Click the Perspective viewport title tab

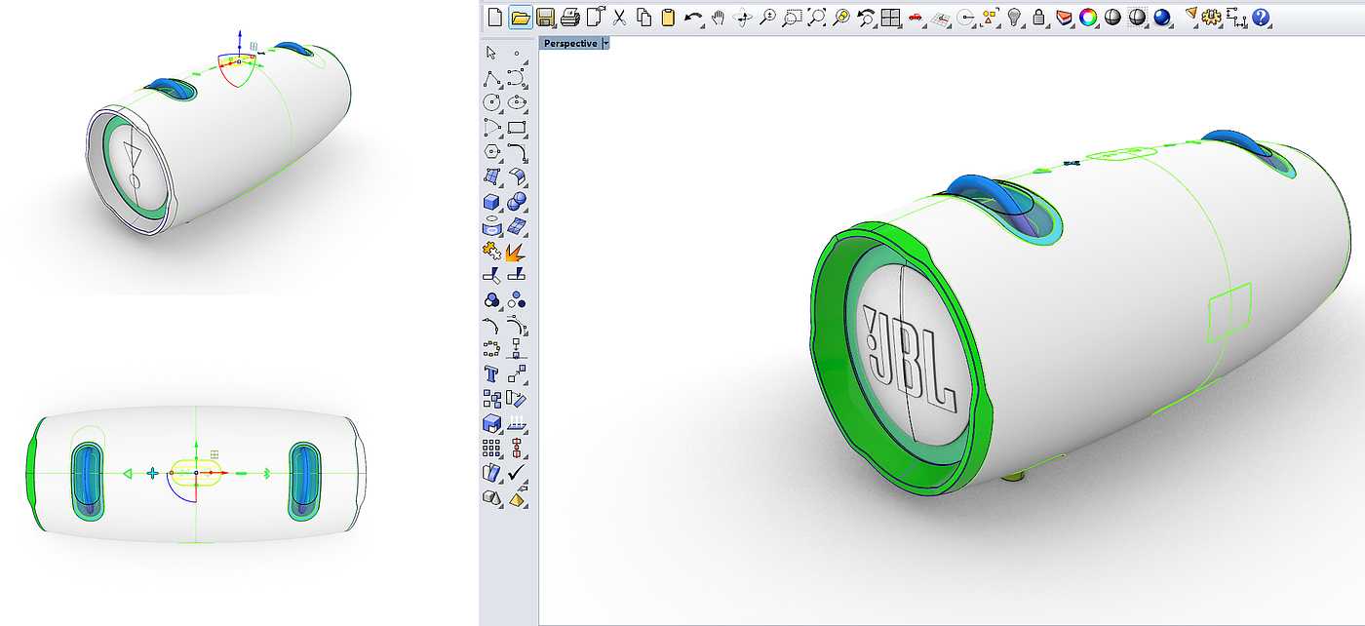[570, 43]
